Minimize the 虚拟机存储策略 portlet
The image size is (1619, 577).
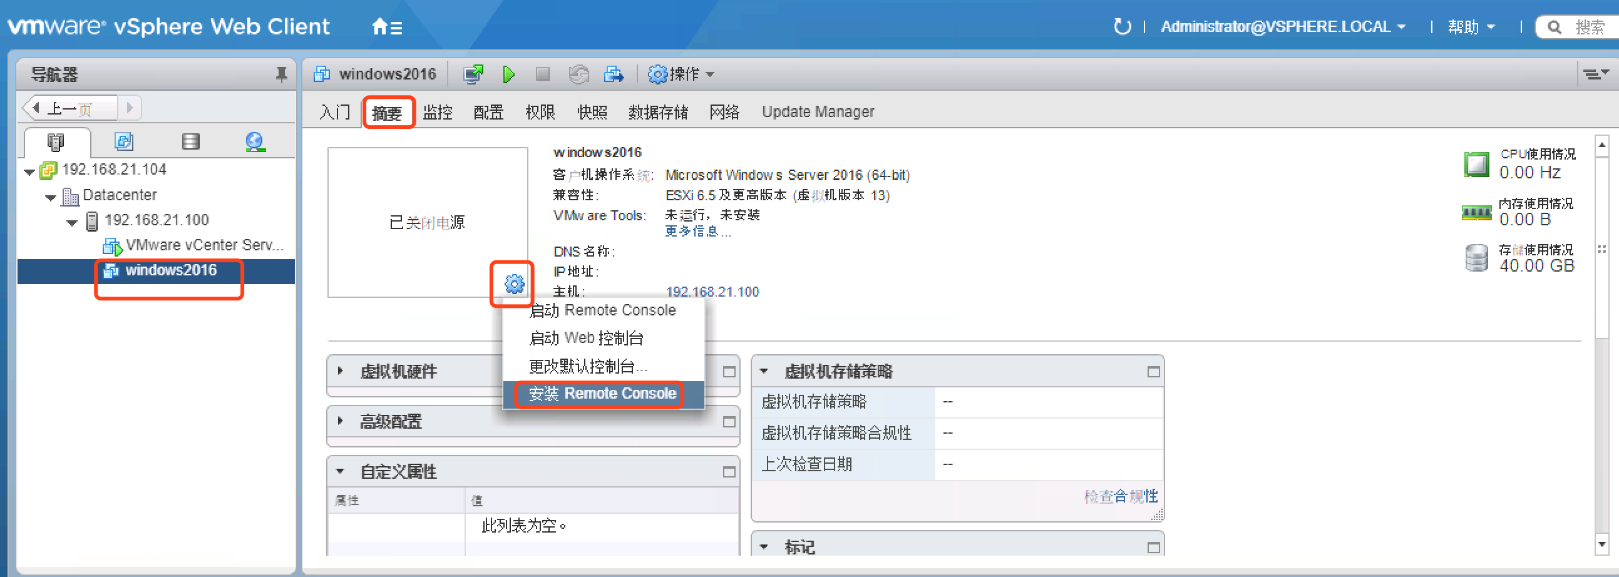coord(1153,372)
